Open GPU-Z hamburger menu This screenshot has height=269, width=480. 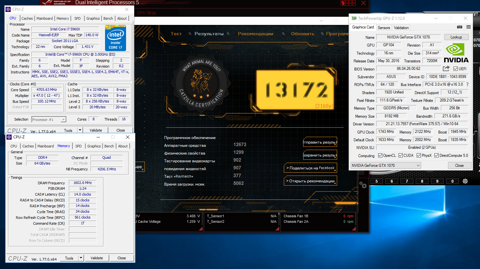tap(468, 27)
